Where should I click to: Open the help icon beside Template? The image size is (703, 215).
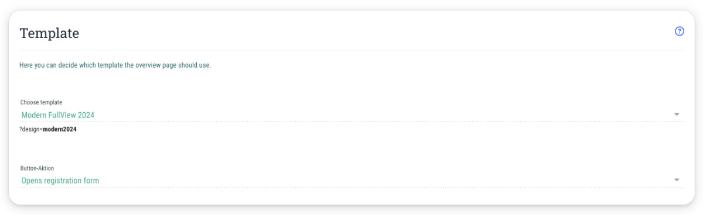(680, 32)
